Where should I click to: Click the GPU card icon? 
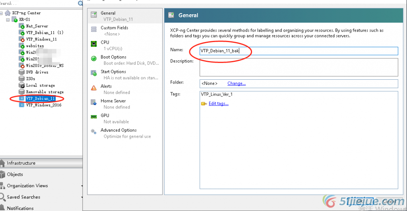[94, 117]
